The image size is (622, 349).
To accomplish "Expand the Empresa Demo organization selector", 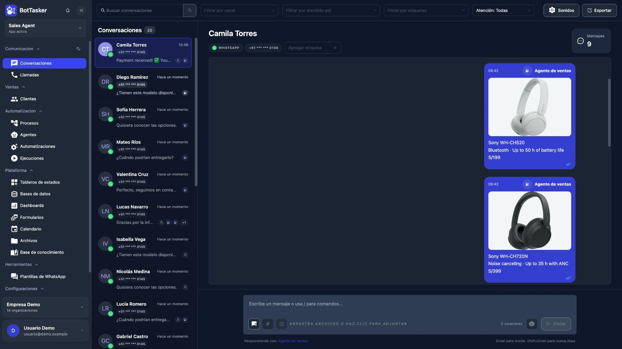I will tap(45, 307).
